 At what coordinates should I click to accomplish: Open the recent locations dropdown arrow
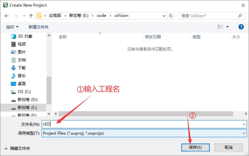pos(24,16)
